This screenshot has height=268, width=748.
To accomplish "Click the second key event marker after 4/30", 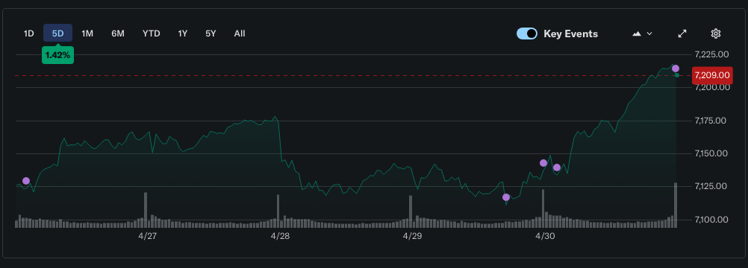I will (x=557, y=167).
